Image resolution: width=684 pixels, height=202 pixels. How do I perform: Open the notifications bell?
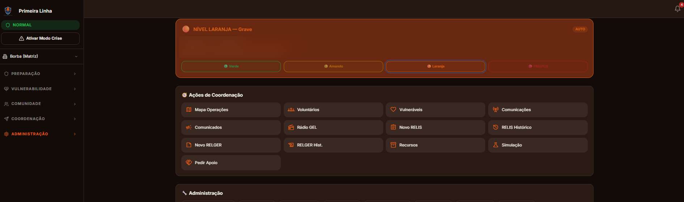point(677,9)
